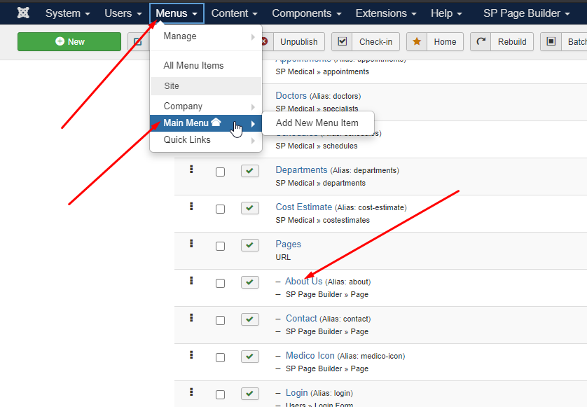The height and width of the screenshot is (407, 587).
Task: Click the Medico Icon row drag handle
Action: pyautogui.click(x=191, y=355)
